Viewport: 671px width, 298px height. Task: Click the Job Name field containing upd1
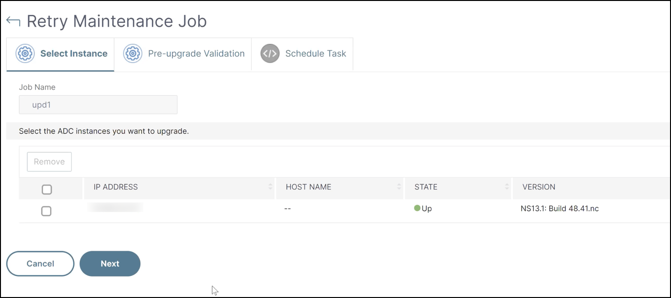(x=98, y=105)
